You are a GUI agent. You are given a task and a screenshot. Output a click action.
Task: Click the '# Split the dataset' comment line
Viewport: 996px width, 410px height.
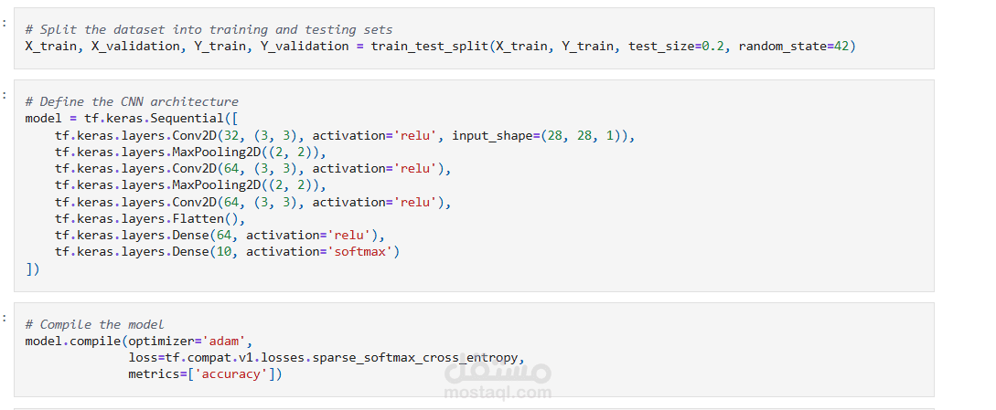(209, 30)
